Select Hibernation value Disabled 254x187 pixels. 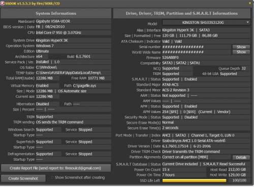[42, 104]
